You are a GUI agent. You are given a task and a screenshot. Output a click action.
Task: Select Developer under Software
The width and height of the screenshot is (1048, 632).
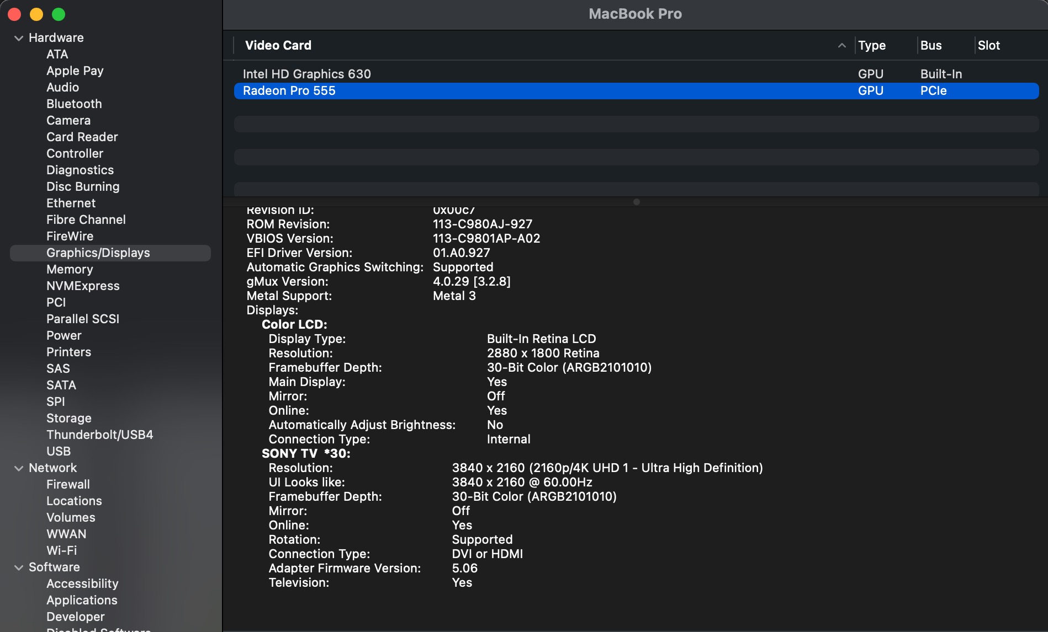76,617
